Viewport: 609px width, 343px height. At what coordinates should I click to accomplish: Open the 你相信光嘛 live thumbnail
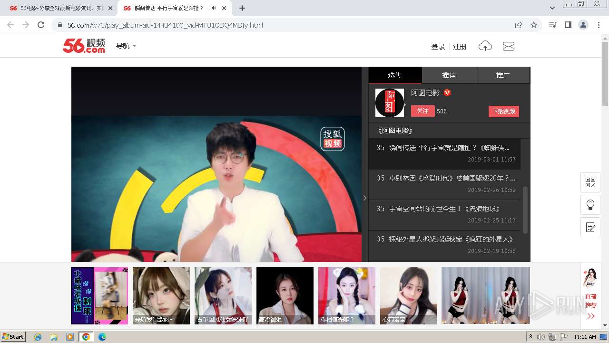347,296
